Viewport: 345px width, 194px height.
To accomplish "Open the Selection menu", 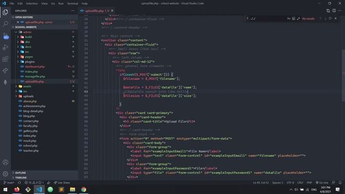I will 32,3.
